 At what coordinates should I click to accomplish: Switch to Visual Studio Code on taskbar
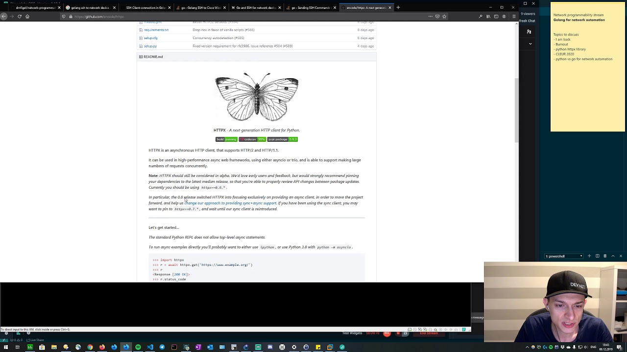click(x=150, y=348)
